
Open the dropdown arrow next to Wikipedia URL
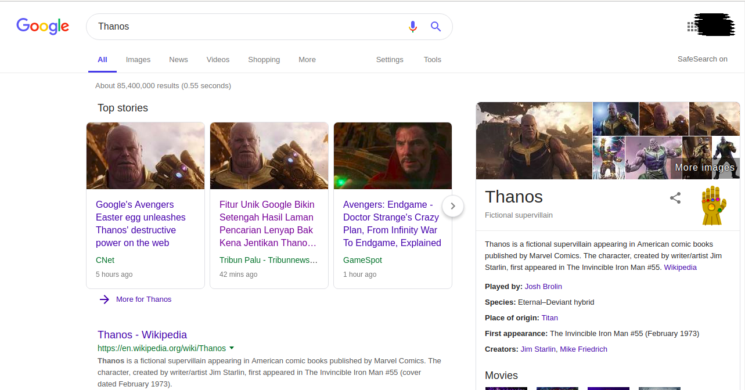click(232, 348)
